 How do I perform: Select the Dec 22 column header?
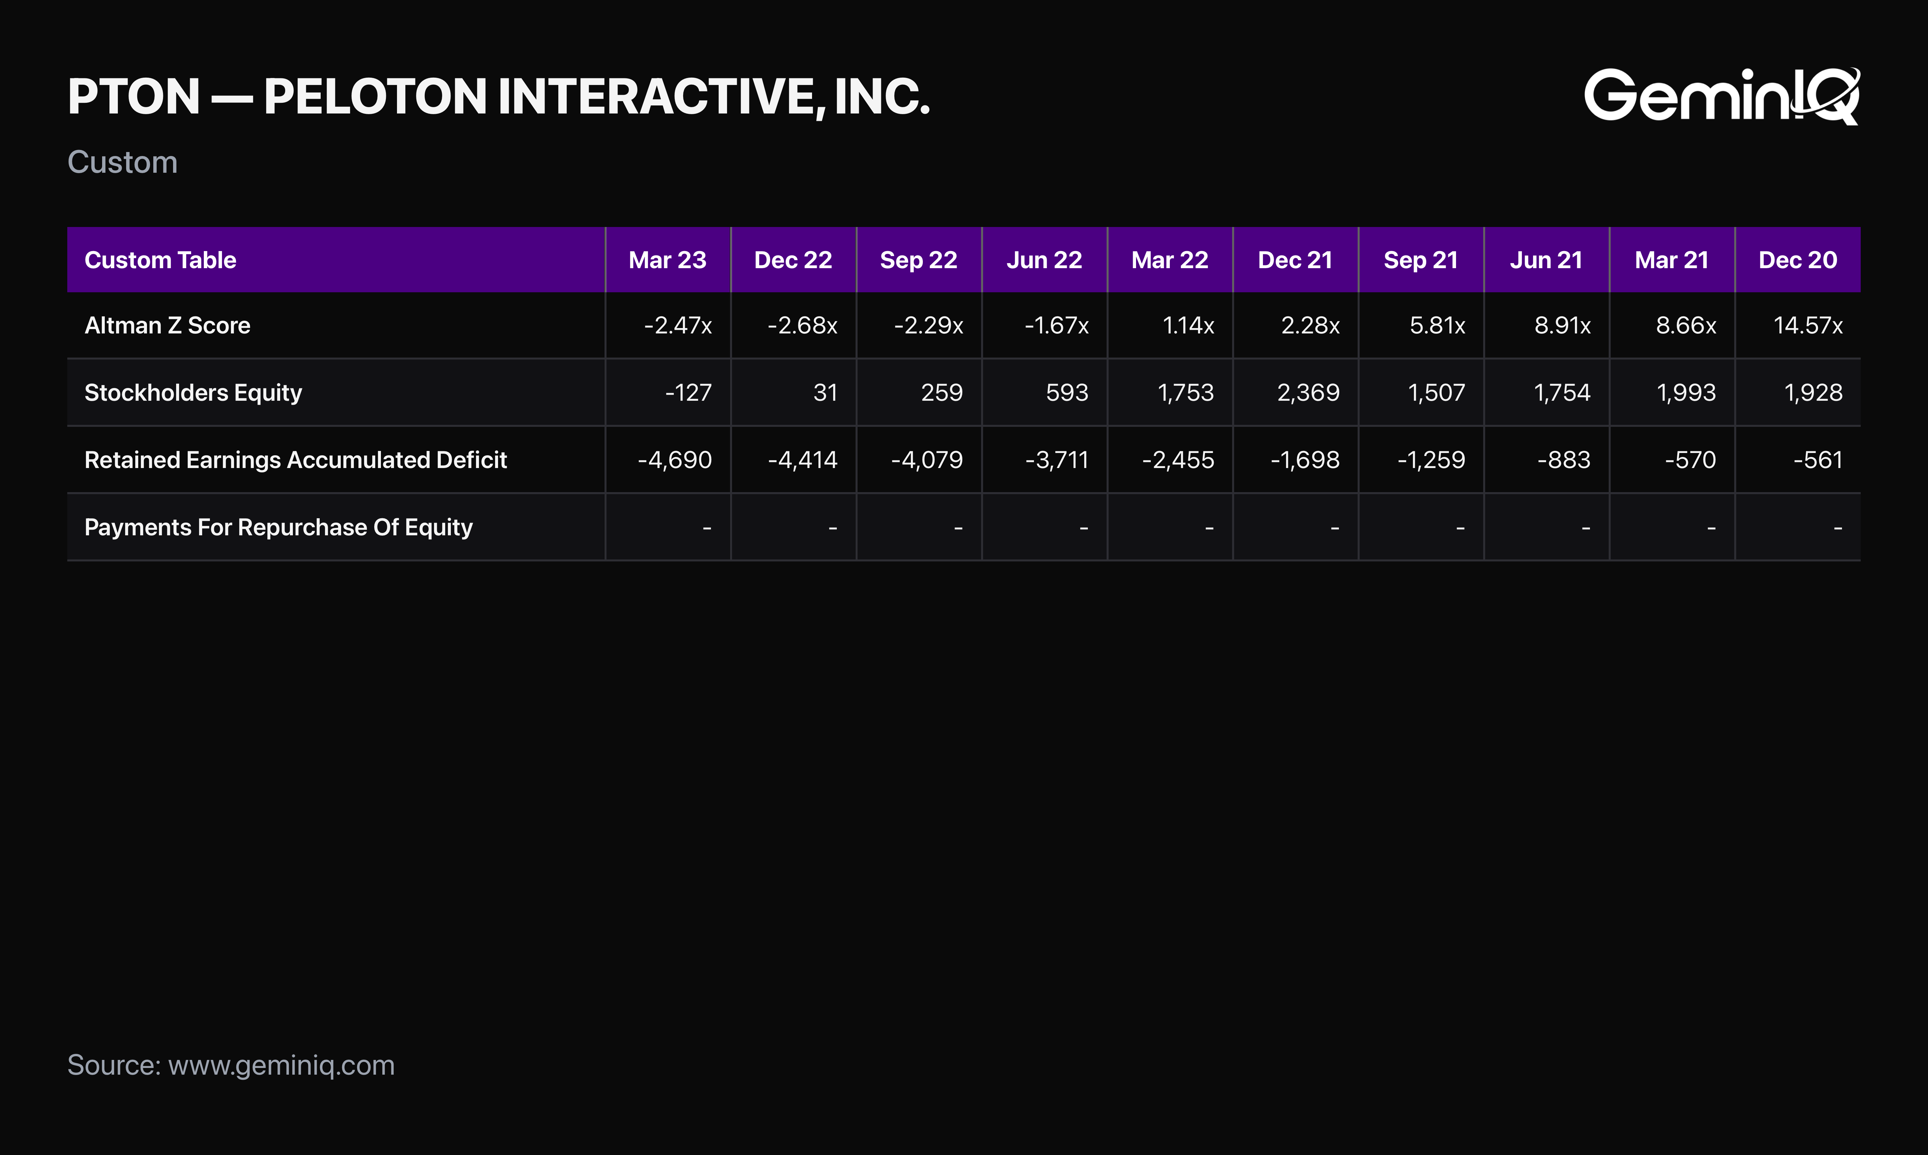click(x=793, y=260)
